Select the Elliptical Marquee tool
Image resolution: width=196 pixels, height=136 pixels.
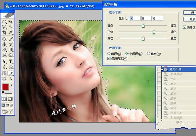pos(4,22)
